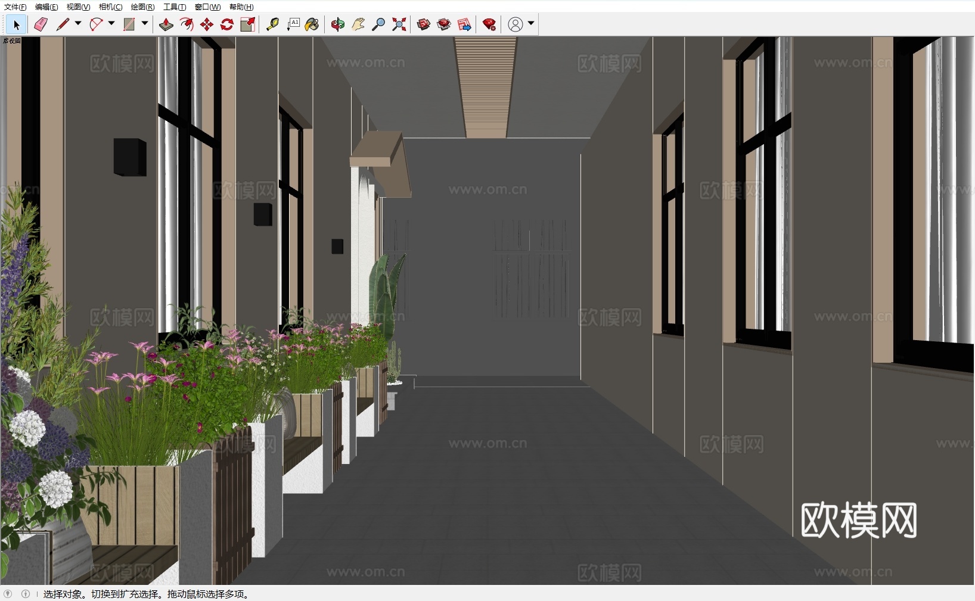Open the 相机(C) menu
This screenshot has width=975, height=601.
[x=110, y=7]
